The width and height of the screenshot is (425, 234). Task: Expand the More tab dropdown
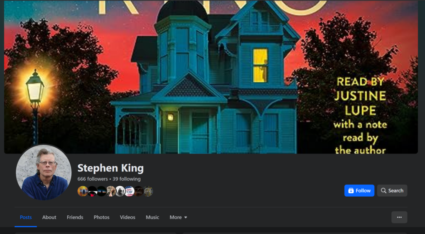[178, 217]
